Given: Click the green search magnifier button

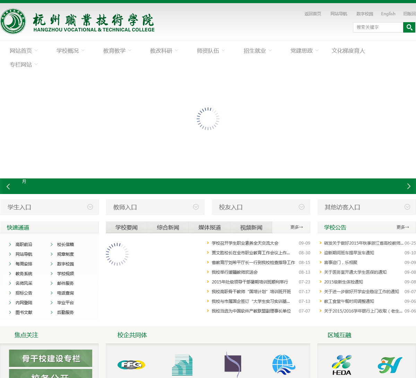Looking at the screenshot, I should point(409,27).
